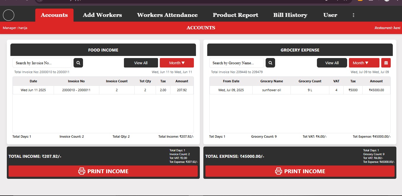Click the three-dot more options menu
This screenshot has width=402, height=196.
(x=353, y=15)
